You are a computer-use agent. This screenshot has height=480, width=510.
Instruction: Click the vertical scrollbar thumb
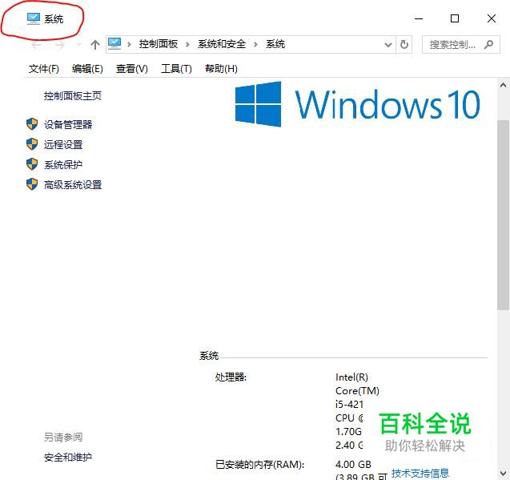[x=503, y=215]
